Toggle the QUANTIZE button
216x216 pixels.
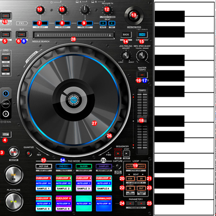(29, 153)
